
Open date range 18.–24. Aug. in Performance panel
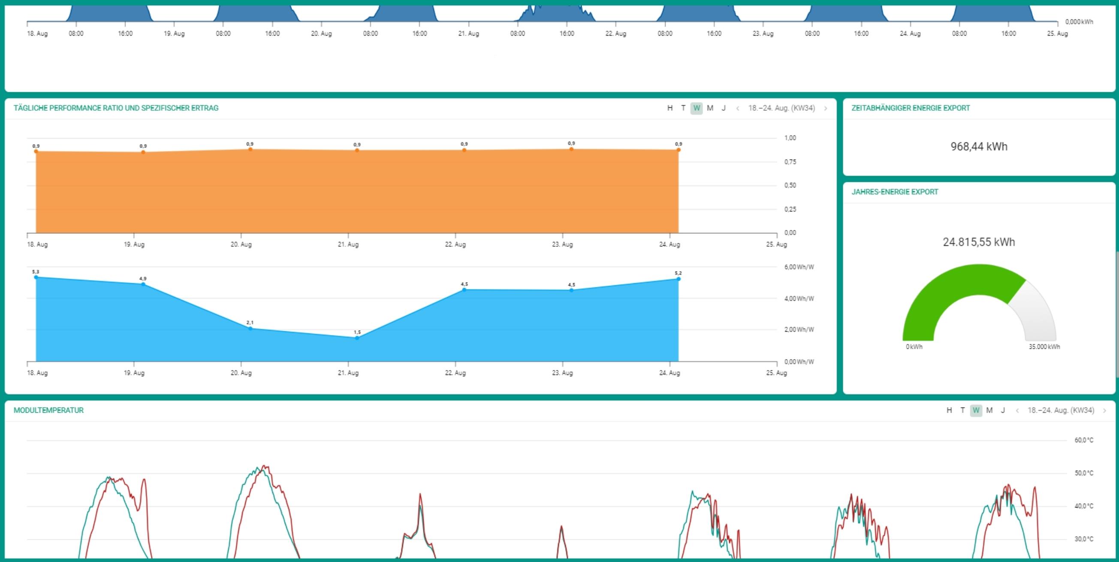781,108
